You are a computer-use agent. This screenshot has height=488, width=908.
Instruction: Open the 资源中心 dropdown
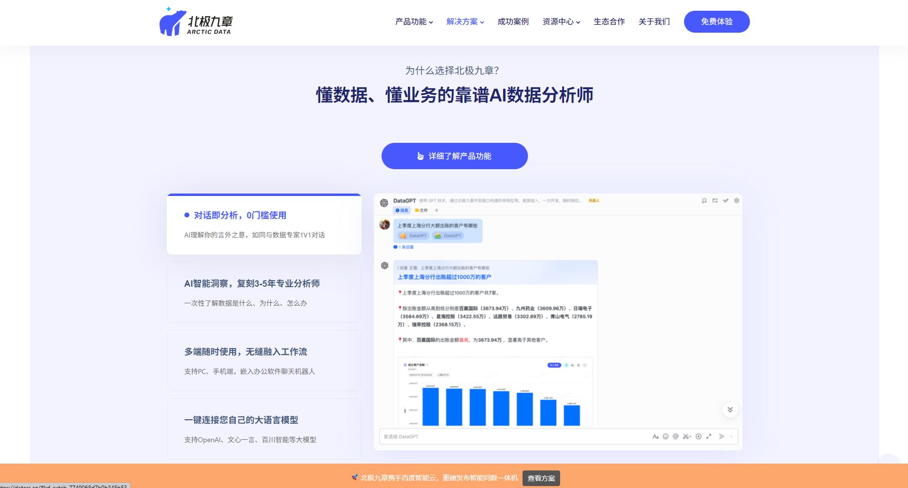(x=561, y=21)
